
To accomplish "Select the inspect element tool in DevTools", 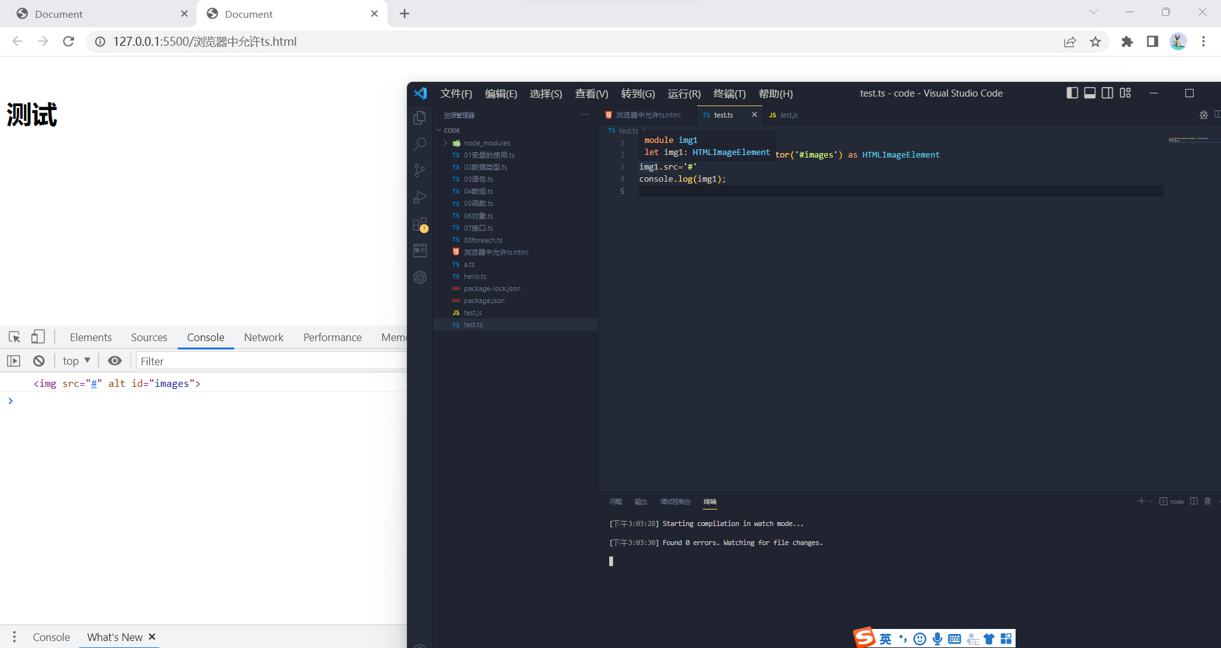I will pyautogui.click(x=14, y=337).
